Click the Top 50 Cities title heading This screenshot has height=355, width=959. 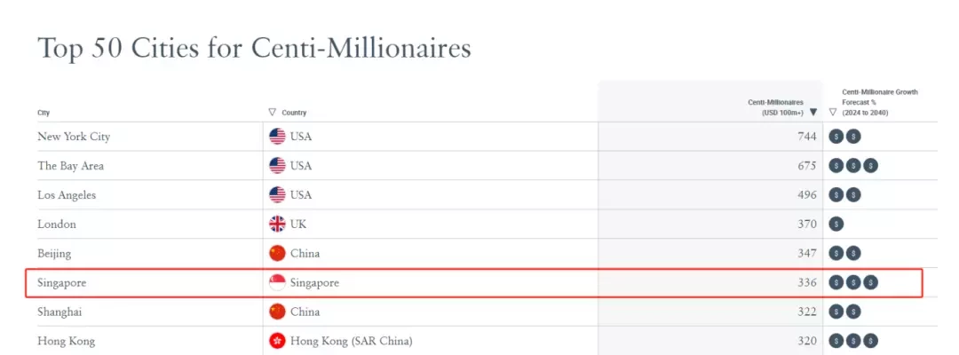click(x=255, y=48)
